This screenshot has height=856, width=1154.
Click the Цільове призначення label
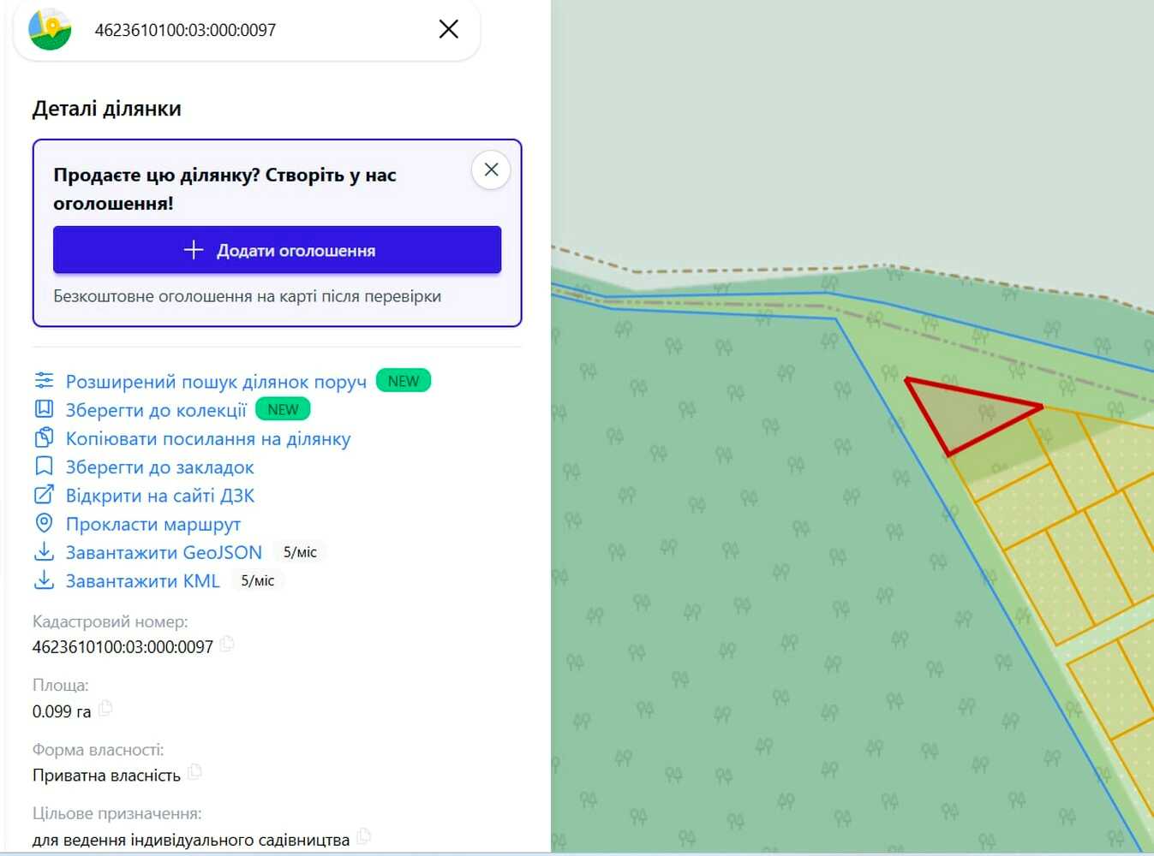(x=117, y=813)
